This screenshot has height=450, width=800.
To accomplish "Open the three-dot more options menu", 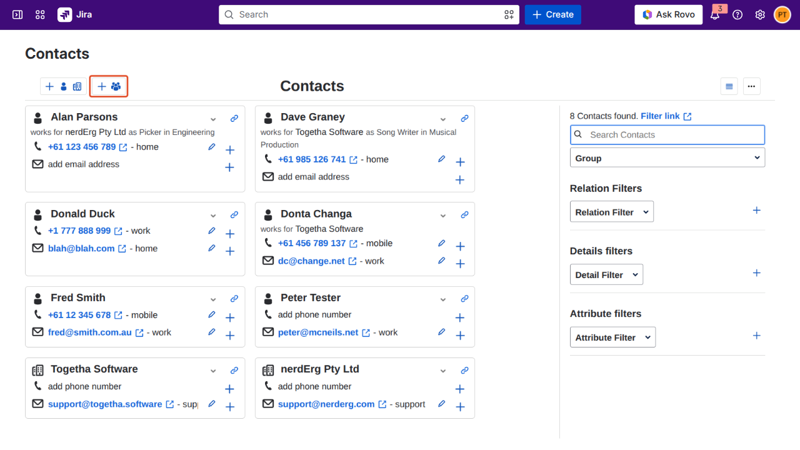I will [752, 86].
